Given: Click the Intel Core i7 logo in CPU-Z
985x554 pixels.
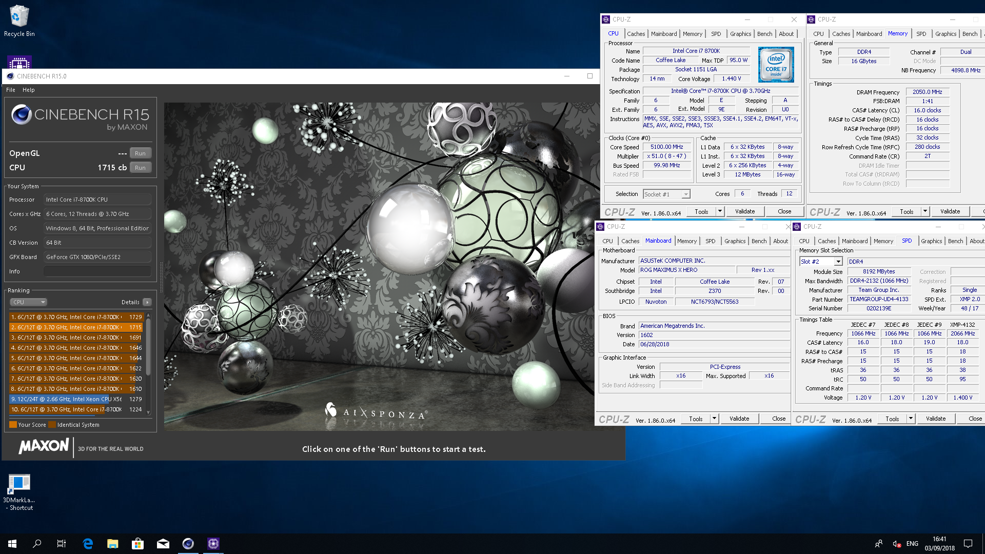Looking at the screenshot, I should tap(776, 65).
